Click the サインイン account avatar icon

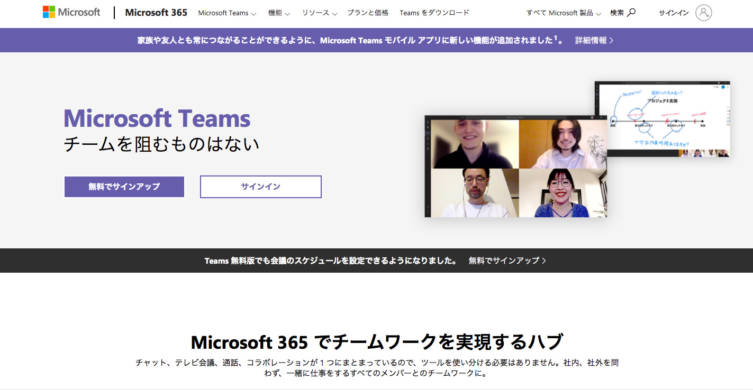(x=704, y=13)
